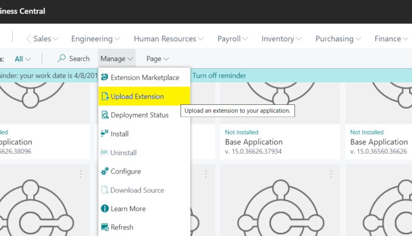Click the Search magnifier icon
412x236 pixels.
pyautogui.click(x=62, y=59)
